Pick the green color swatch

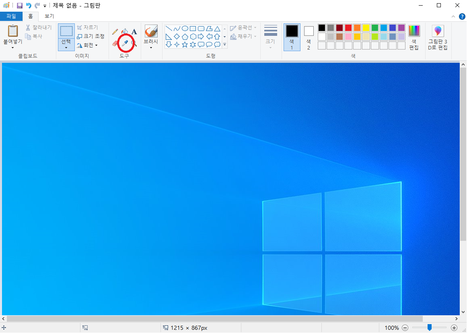coord(375,28)
